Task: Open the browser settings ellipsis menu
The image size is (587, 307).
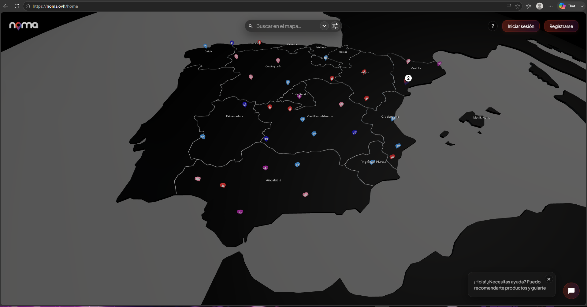Action: click(551, 6)
